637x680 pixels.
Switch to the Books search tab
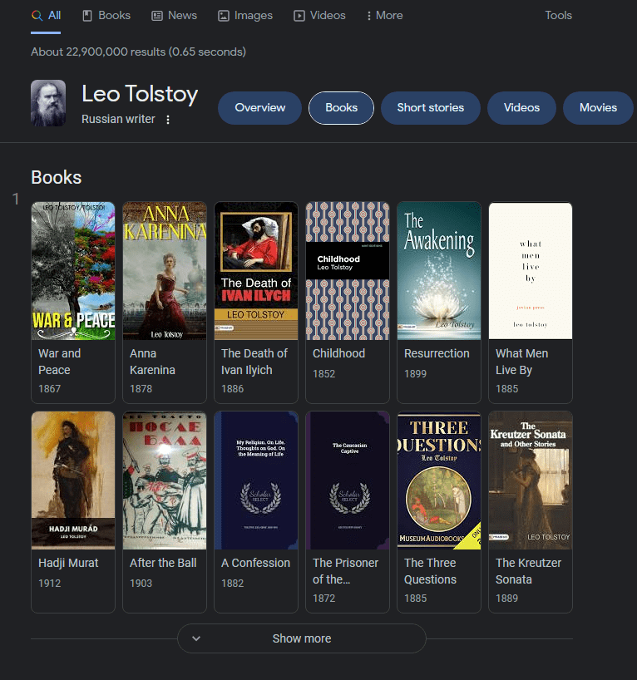(106, 16)
